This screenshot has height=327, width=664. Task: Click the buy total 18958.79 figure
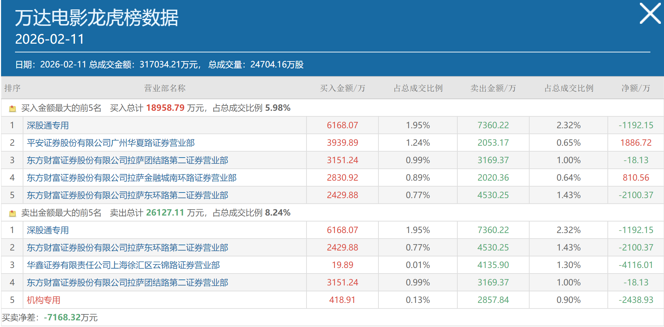pos(165,108)
